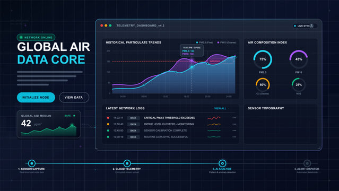This screenshot has height=191, width=339.
Task: Click the 14:02:11 log timestamp
Action: click(x=118, y=118)
